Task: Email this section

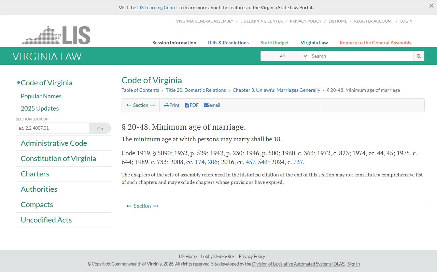Action: [x=212, y=105]
